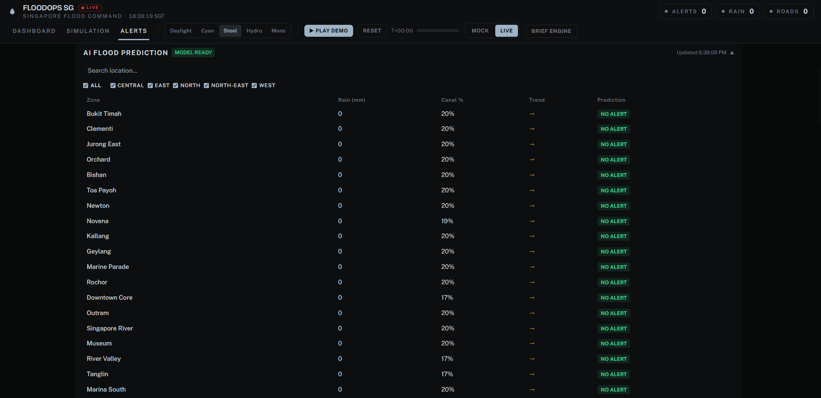Select the Kallang zone row
The height and width of the screenshot is (398, 821).
tap(409, 236)
